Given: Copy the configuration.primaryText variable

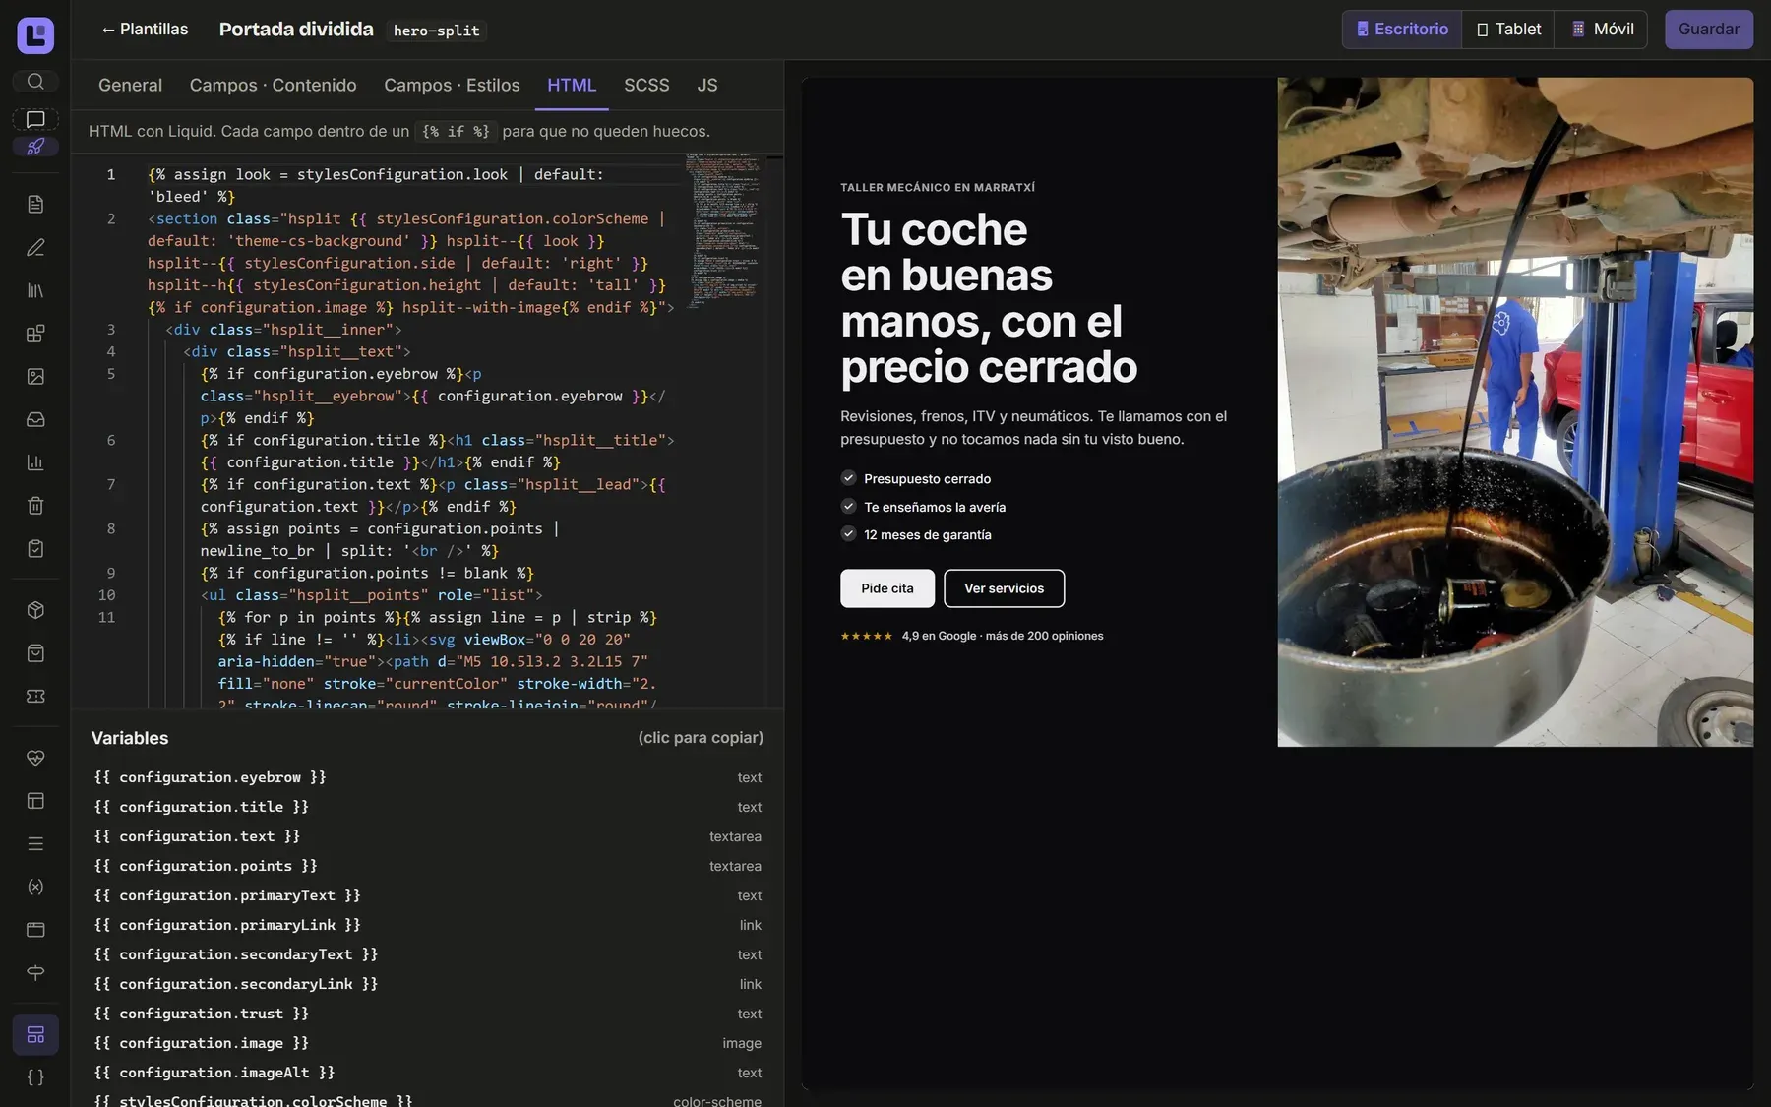Looking at the screenshot, I should point(427,895).
